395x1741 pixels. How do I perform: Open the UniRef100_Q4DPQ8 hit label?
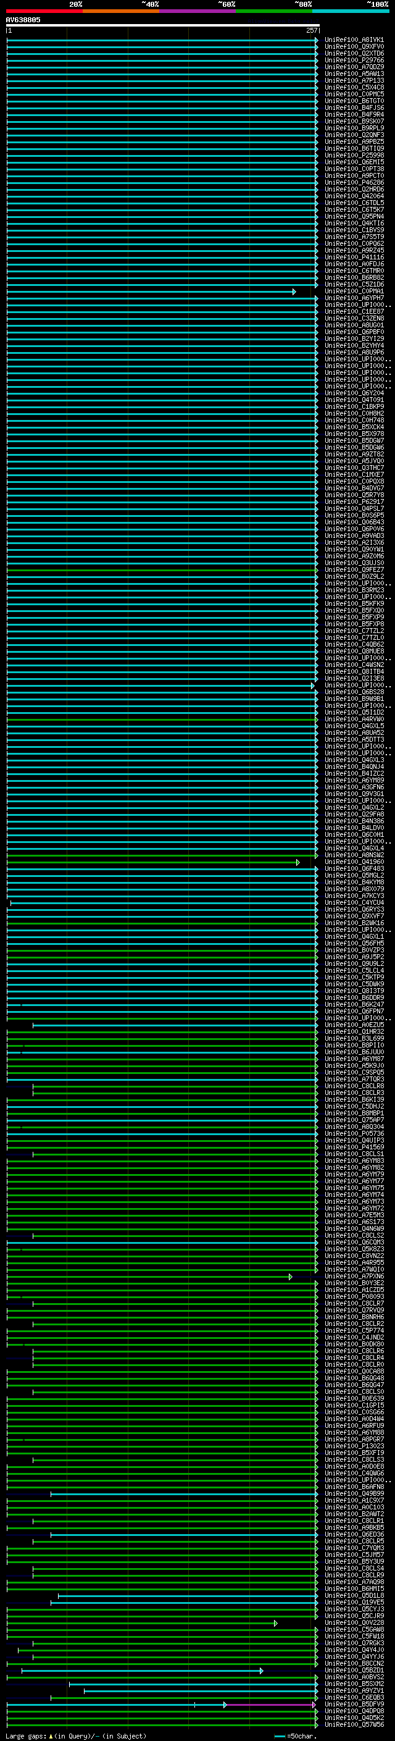354,1711
